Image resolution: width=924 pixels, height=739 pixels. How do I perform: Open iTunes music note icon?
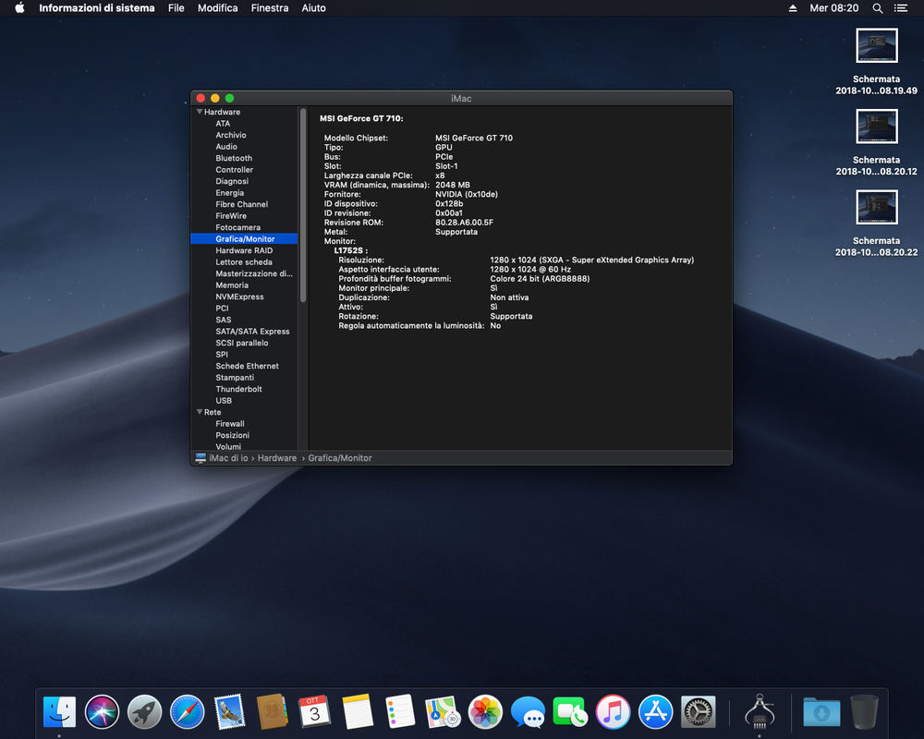coord(613,712)
